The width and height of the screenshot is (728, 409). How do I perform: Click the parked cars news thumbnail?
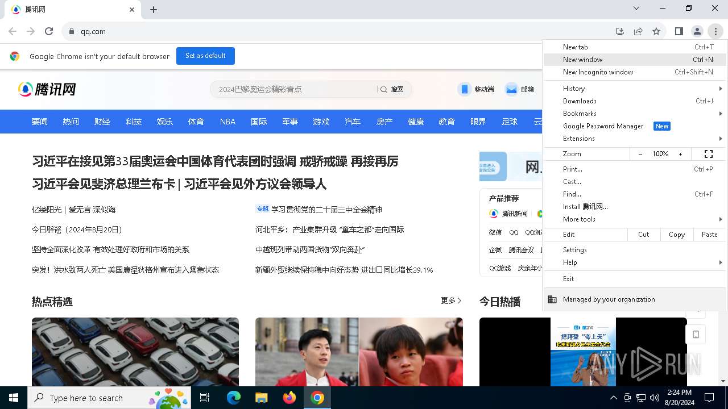(135, 352)
